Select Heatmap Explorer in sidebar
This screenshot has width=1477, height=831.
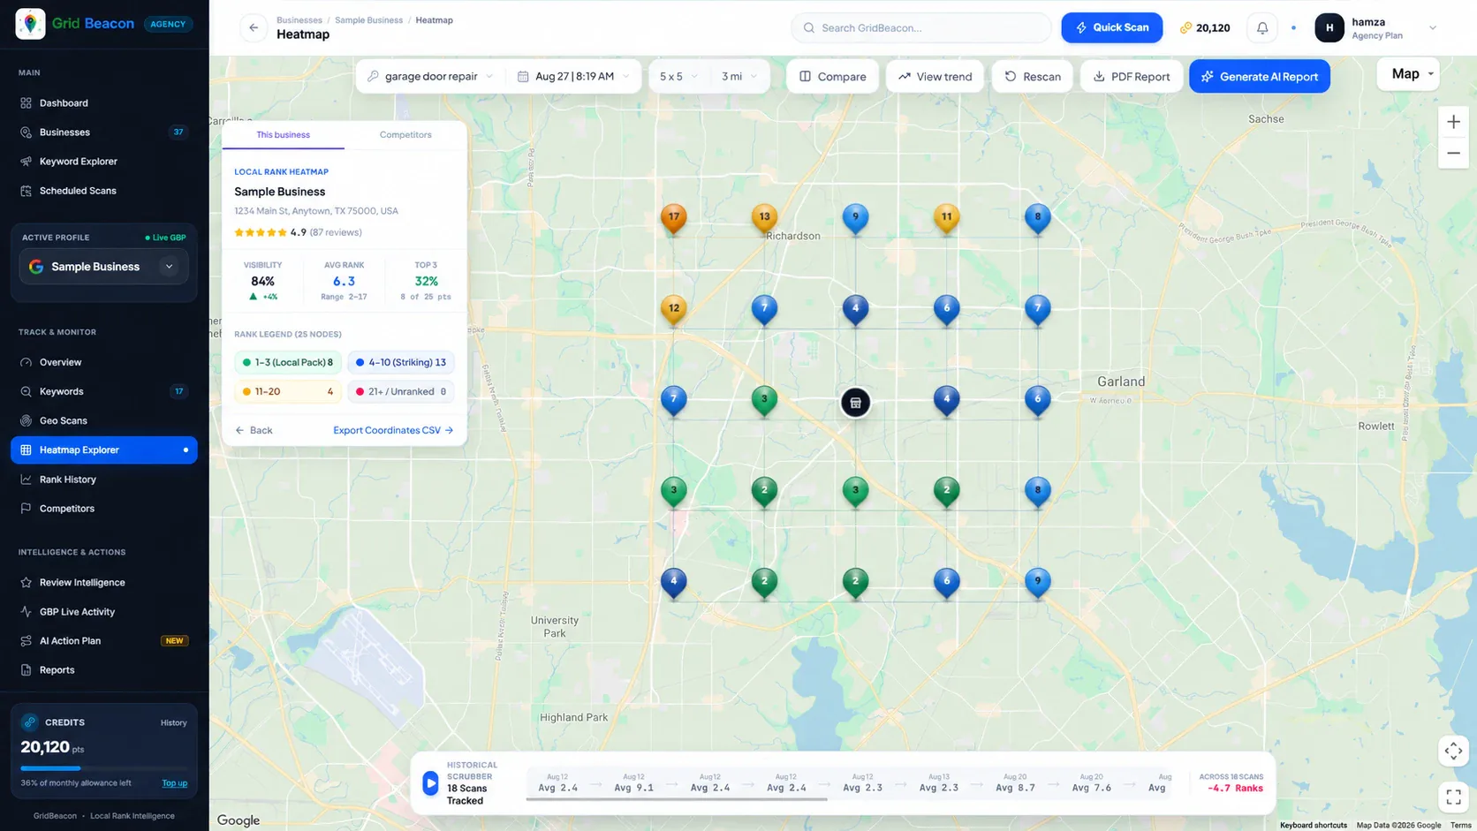(x=104, y=449)
